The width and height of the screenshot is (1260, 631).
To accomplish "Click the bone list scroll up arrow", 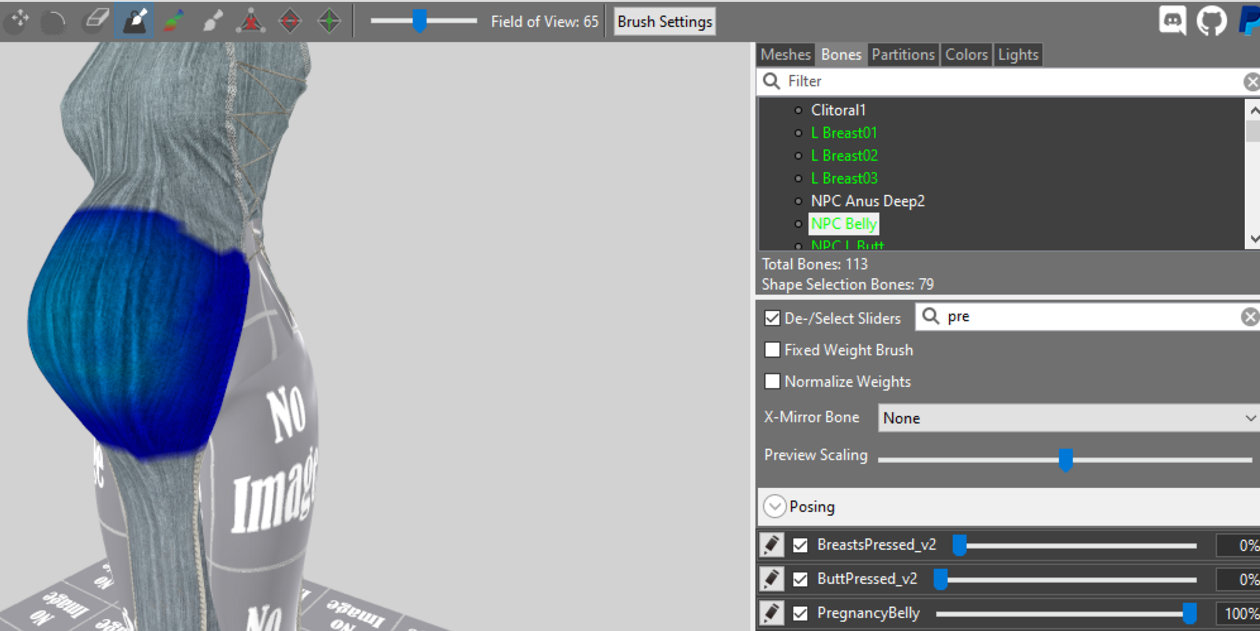I will point(1253,110).
